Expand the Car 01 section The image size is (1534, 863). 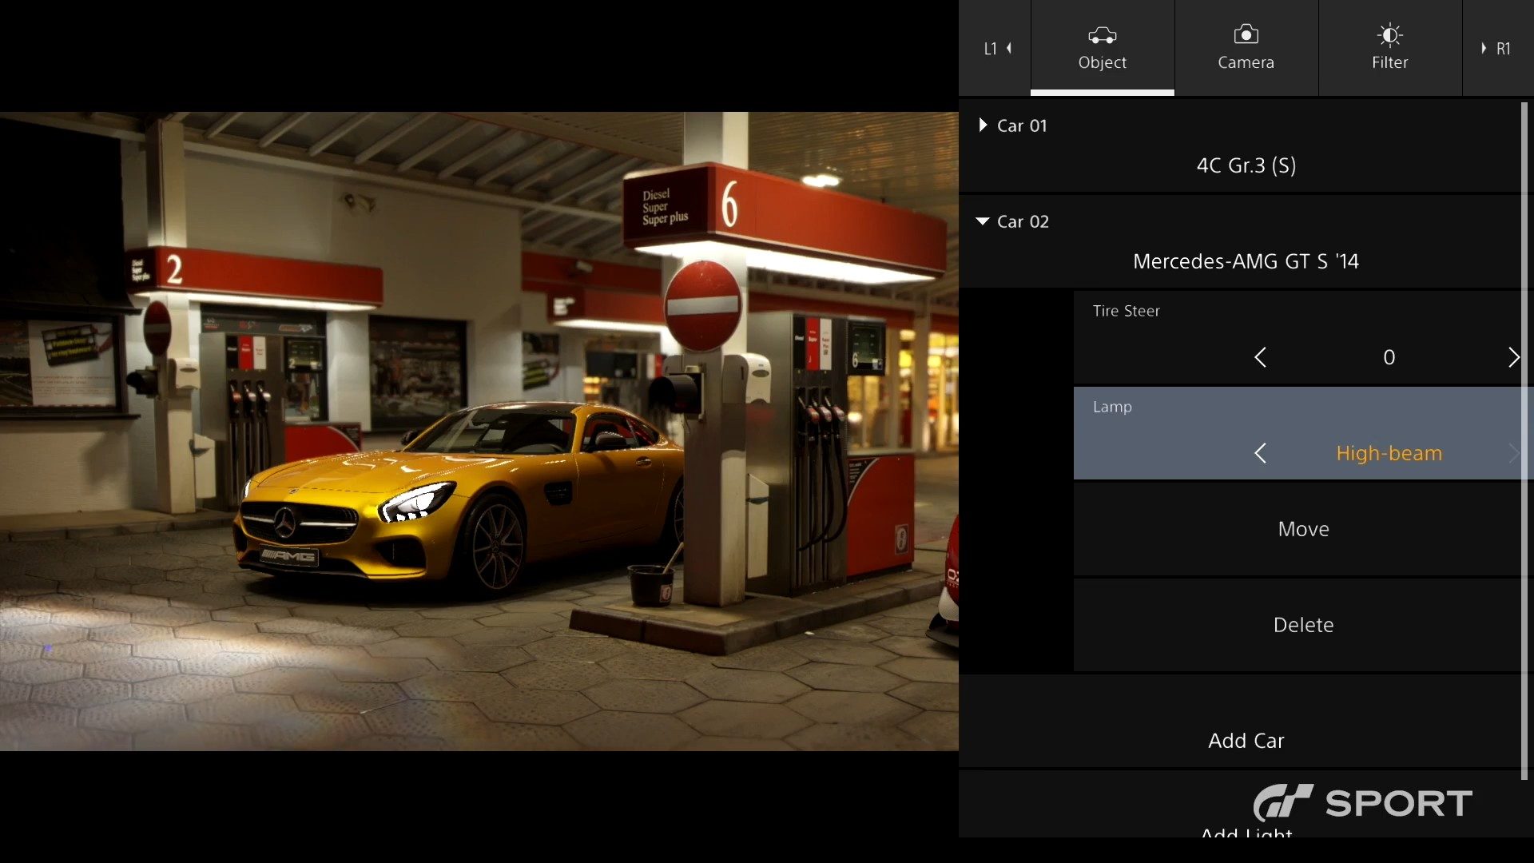(x=983, y=125)
